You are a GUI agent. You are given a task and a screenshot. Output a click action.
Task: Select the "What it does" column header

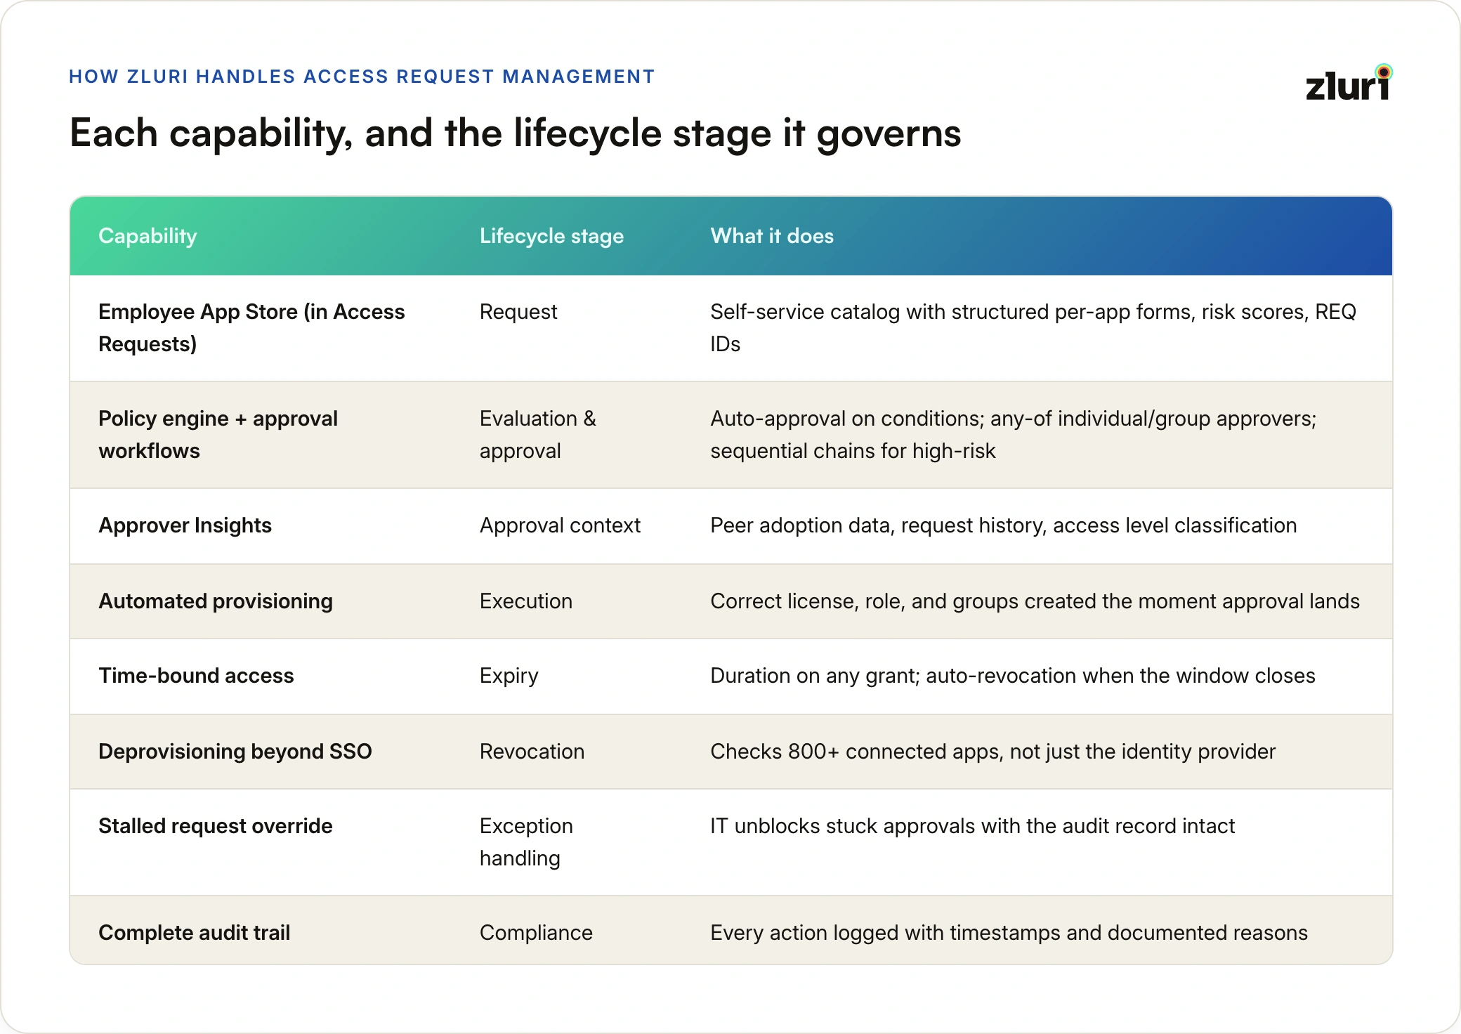click(772, 236)
